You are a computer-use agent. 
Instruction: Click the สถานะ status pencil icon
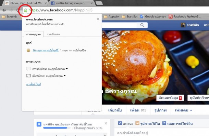[120, 123]
